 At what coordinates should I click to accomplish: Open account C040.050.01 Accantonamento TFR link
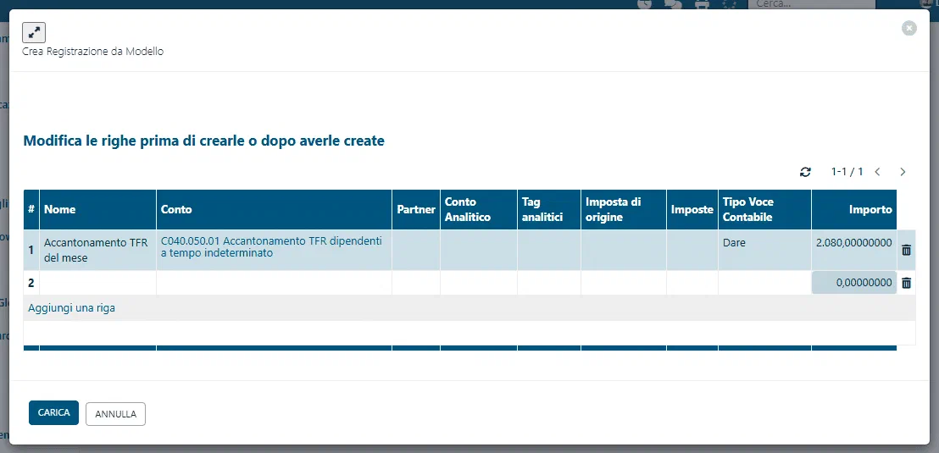pyautogui.click(x=271, y=246)
